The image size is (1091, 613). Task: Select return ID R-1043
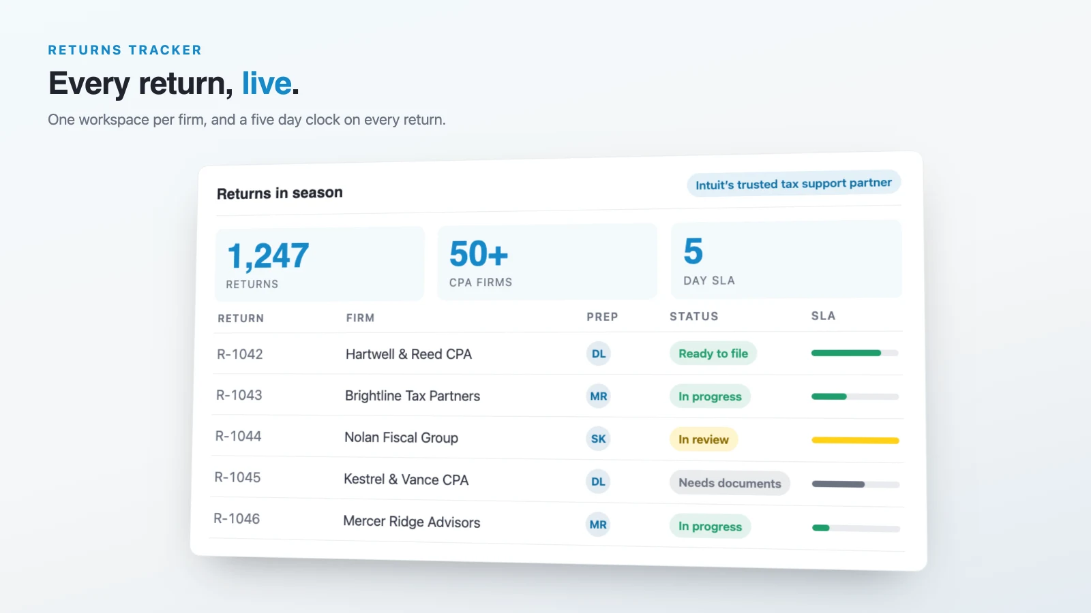point(239,395)
